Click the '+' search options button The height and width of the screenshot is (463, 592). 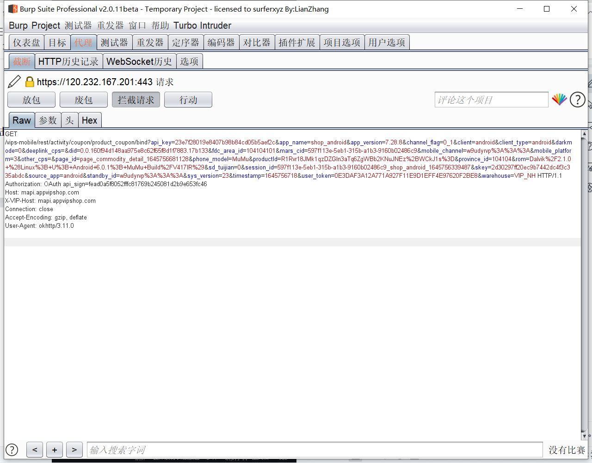[x=55, y=450]
